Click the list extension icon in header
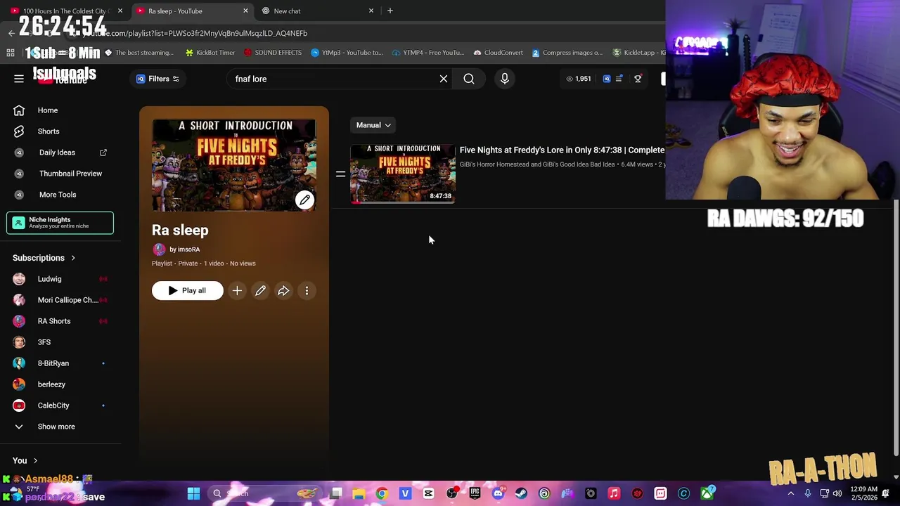Viewport: 900px width, 506px height. pos(619,79)
